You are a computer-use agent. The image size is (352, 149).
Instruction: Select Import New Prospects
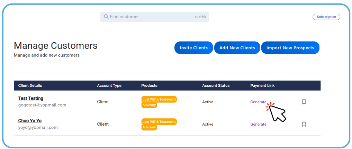(x=290, y=48)
